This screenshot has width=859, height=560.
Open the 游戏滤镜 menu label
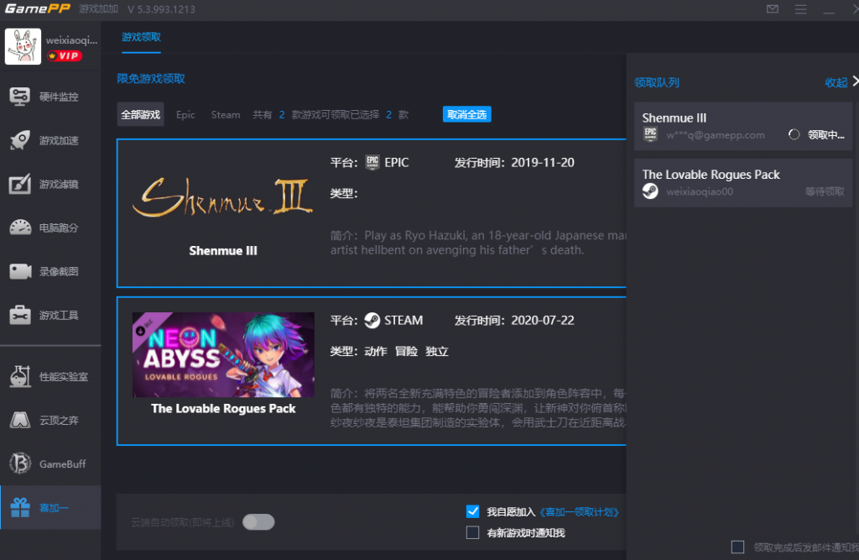point(59,185)
